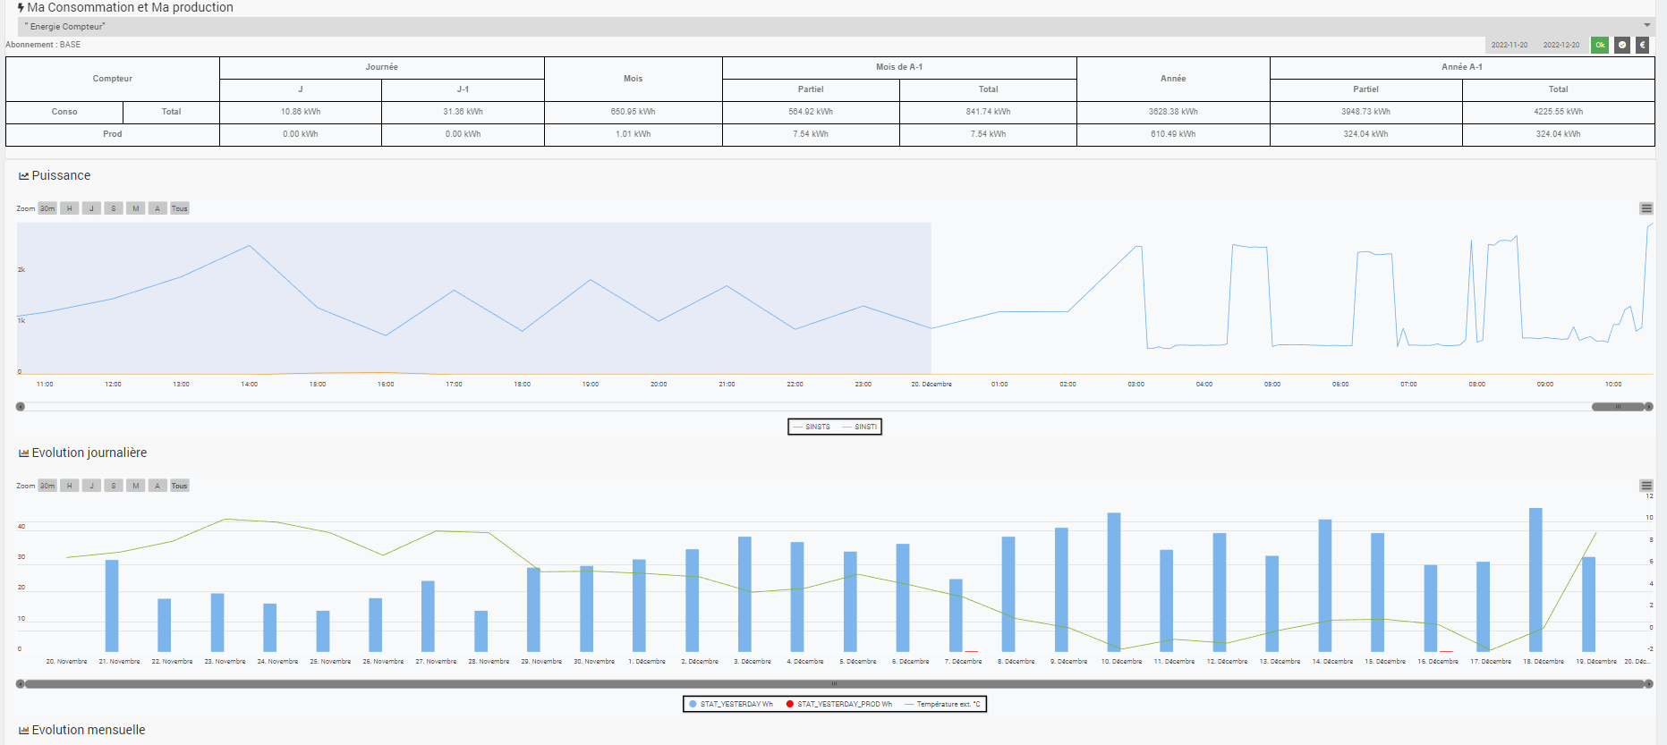Screen dimensions: 1667x745
Task: Select the '1.01 kWh' Prod Mois cell
Action: click(x=634, y=134)
